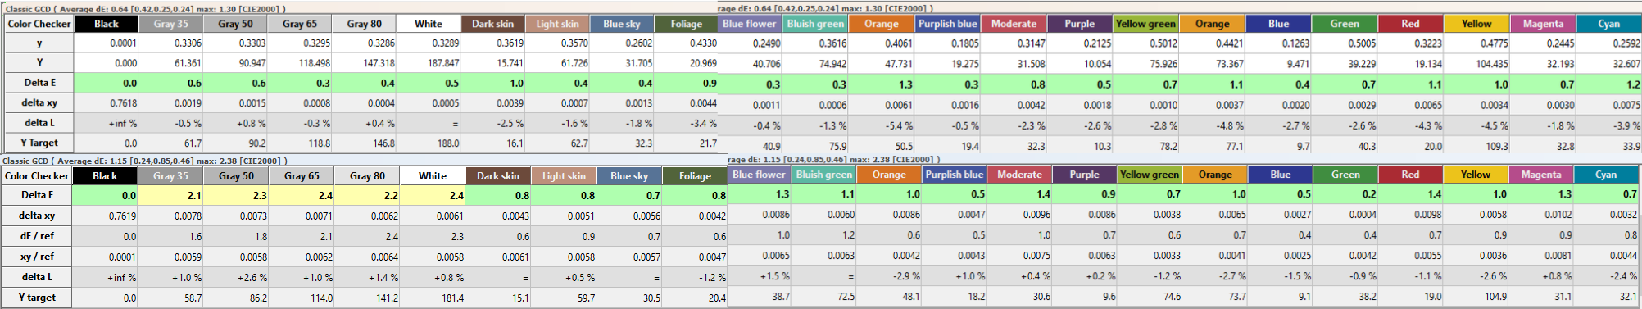Click the Gray 80 header in the dE 1.15 table
Screen dimensions: 1642x309
coord(367,175)
